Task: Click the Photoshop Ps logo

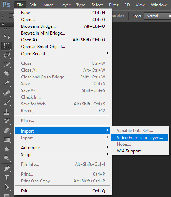Action: pyautogui.click(x=6, y=5)
